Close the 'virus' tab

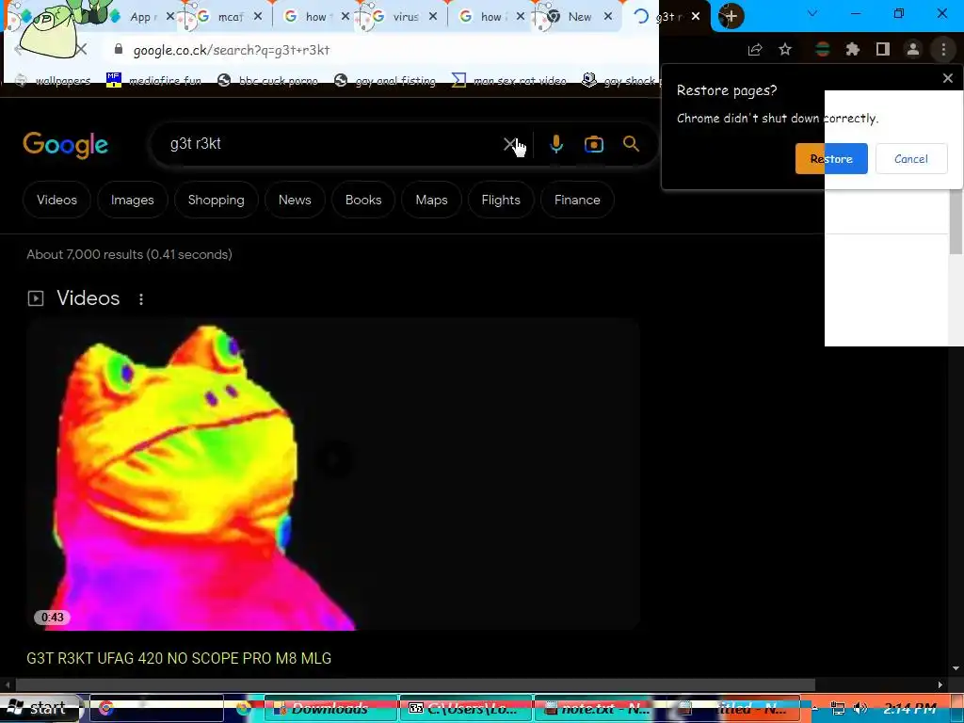pyautogui.click(x=433, y=17)
